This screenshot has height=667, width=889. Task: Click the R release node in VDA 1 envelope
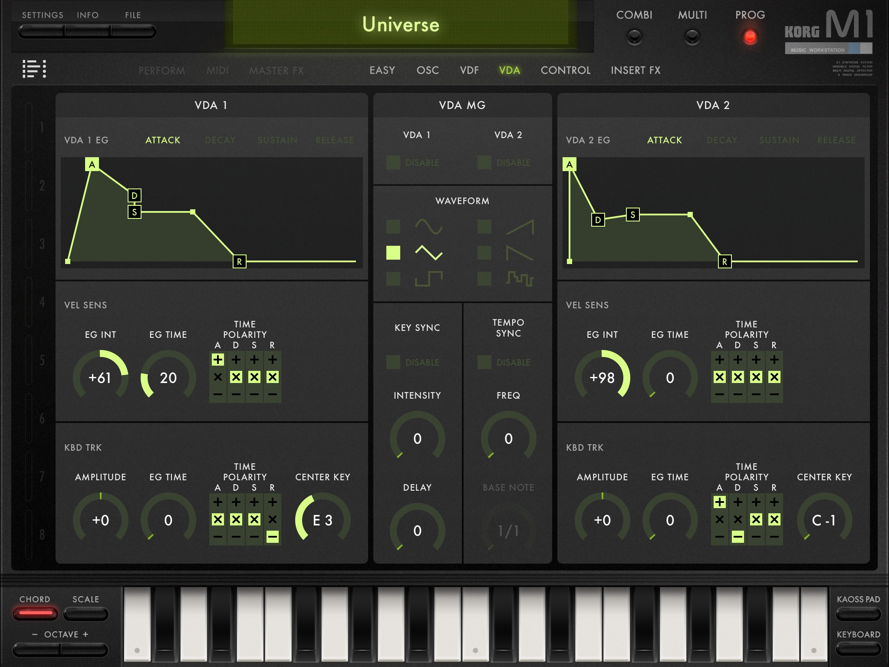[239, 262]
